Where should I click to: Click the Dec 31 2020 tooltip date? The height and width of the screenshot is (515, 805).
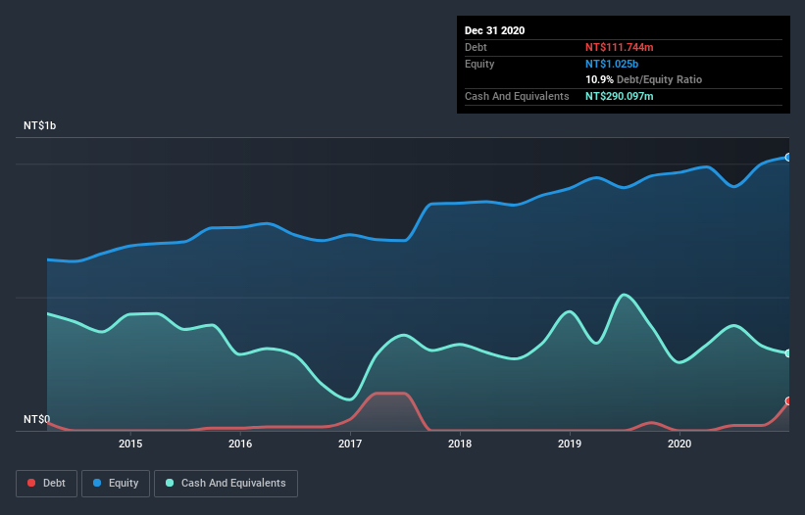pos(494,30)
